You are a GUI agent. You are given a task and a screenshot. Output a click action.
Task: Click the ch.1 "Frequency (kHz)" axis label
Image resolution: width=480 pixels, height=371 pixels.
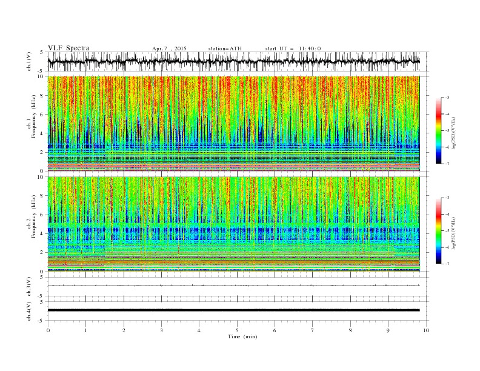pos(33,116)
